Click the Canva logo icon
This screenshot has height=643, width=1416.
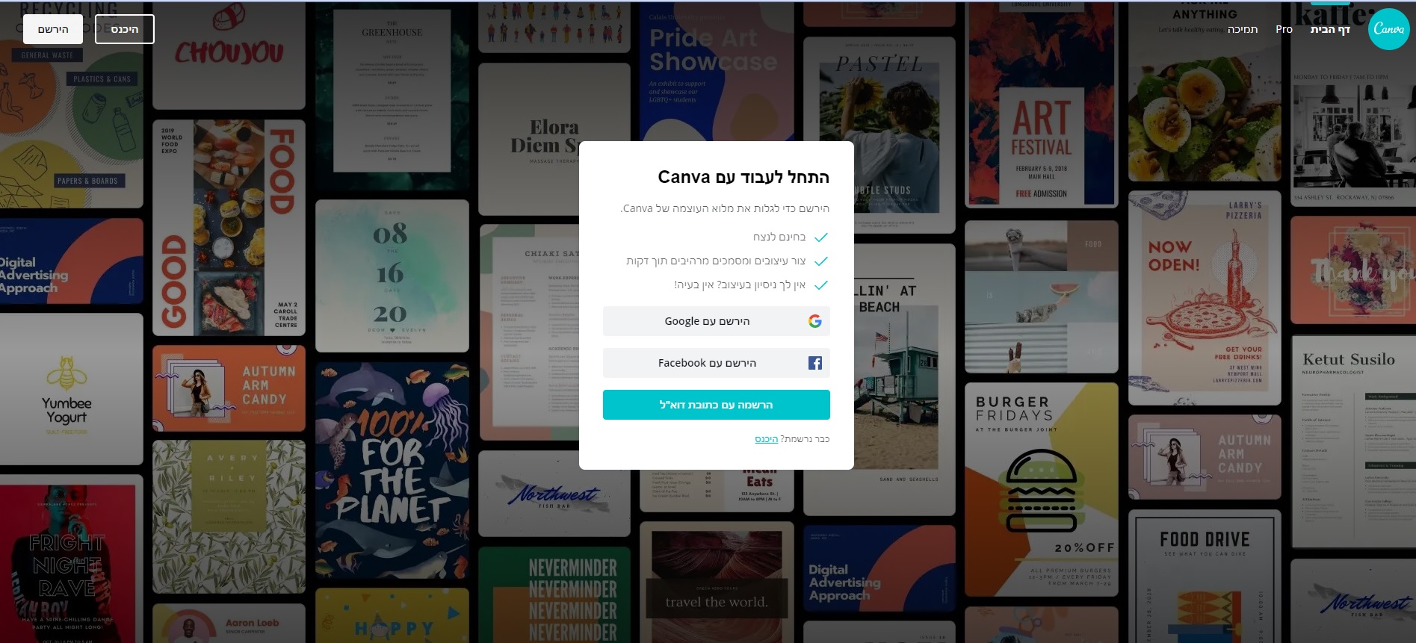(1388, 29)
